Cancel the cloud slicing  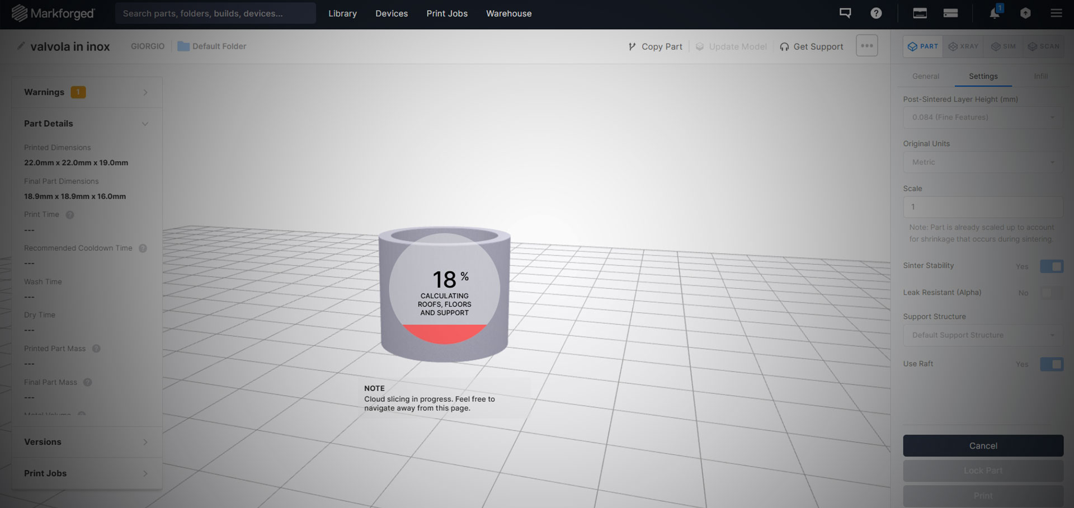983,446
